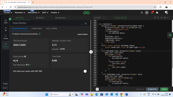Open File Explorer from taskbar
Screen dimensions: 173x97
coord(92,94)
